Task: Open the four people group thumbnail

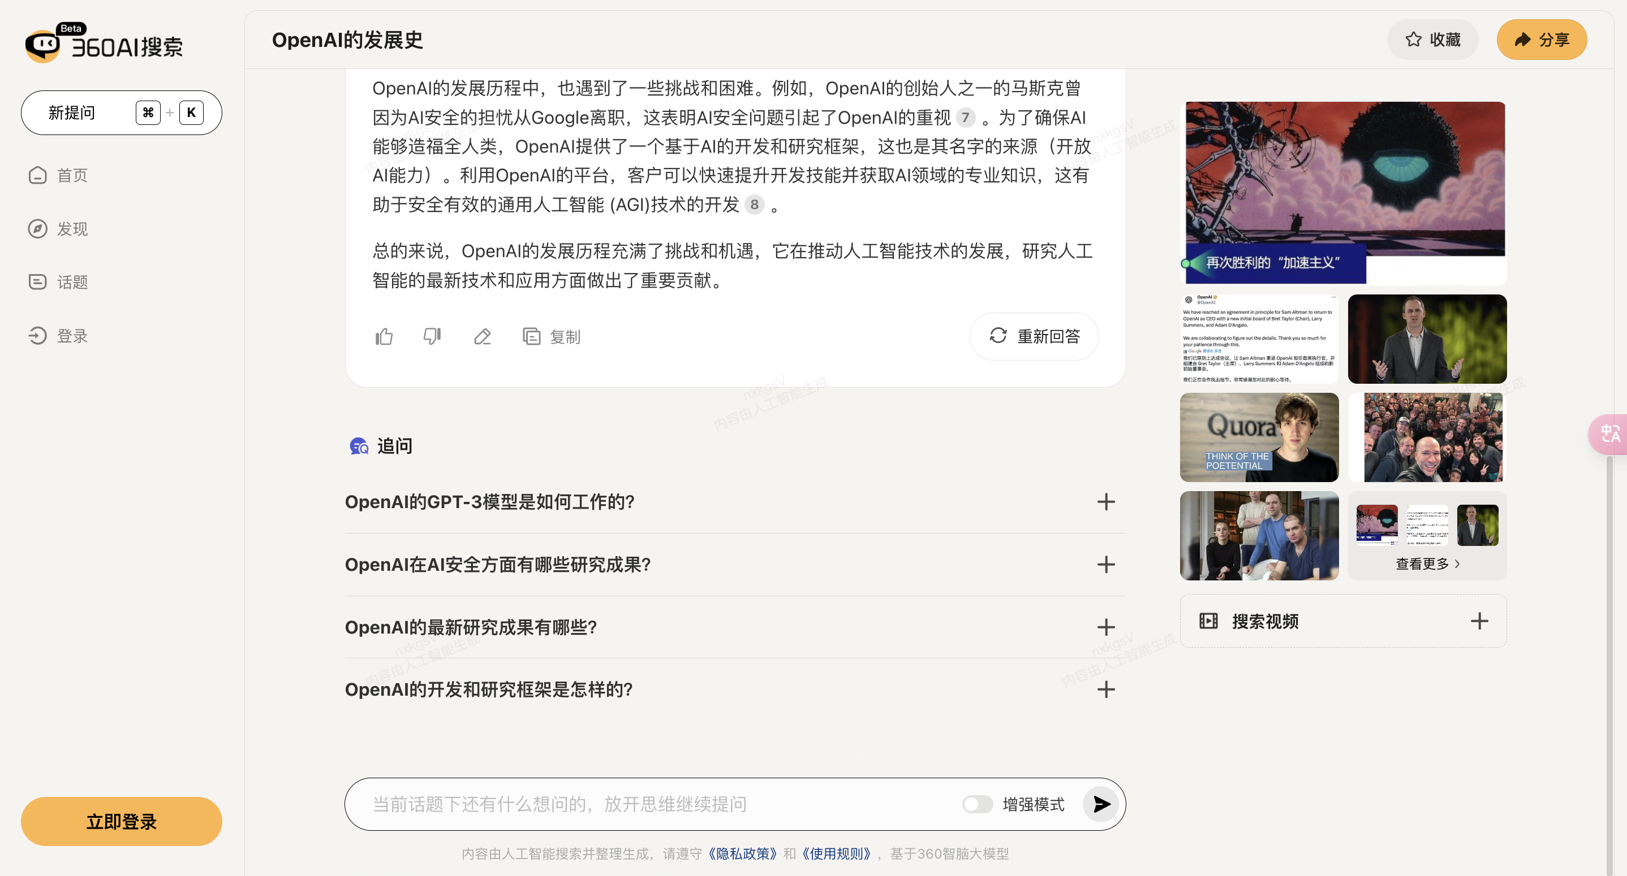Action: [x=1259, y=536]
